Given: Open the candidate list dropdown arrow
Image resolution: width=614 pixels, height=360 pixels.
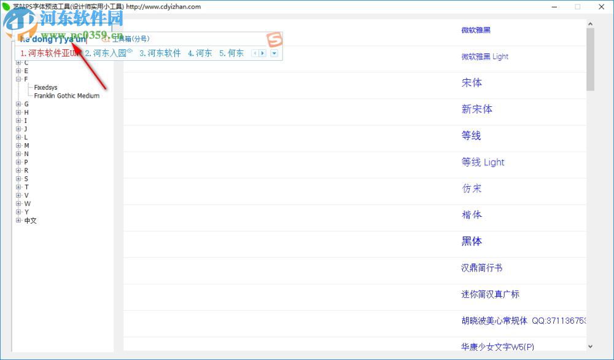Looking at the screenshot, I should [x=273, y=53].
